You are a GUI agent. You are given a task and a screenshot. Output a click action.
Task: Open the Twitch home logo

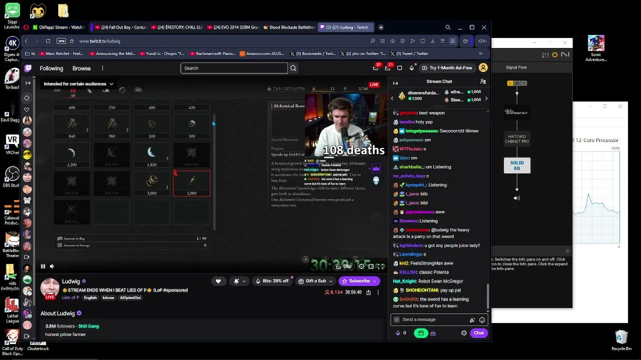(x=28, y=68)
